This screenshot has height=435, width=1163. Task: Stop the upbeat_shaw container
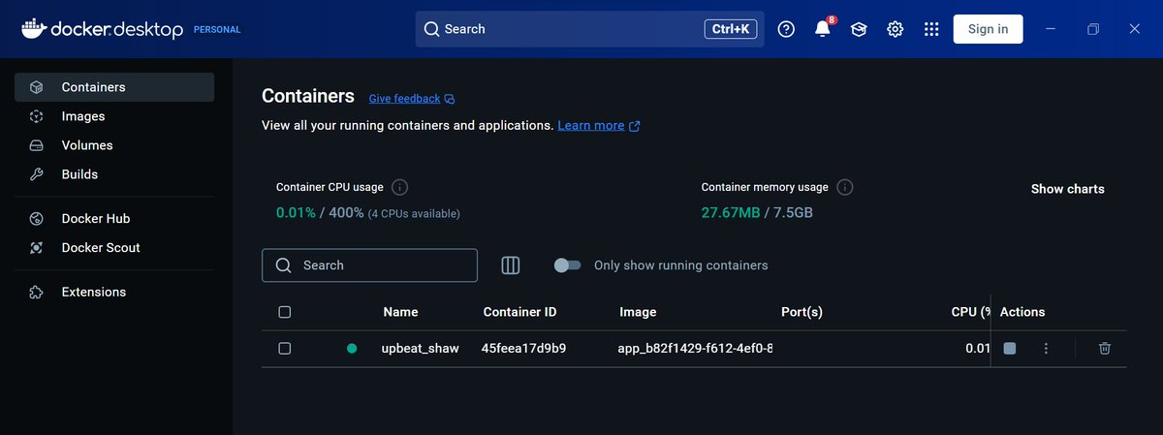click(1010, 349)
